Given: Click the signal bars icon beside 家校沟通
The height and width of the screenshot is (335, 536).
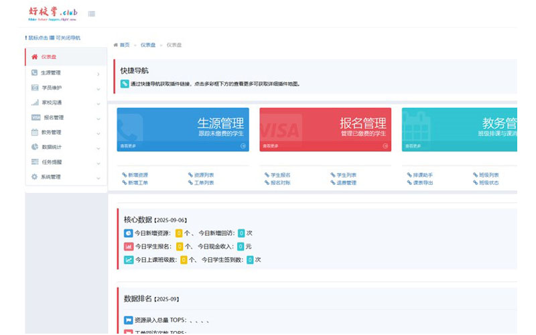Looking at the screenshot, I should 35,103.
